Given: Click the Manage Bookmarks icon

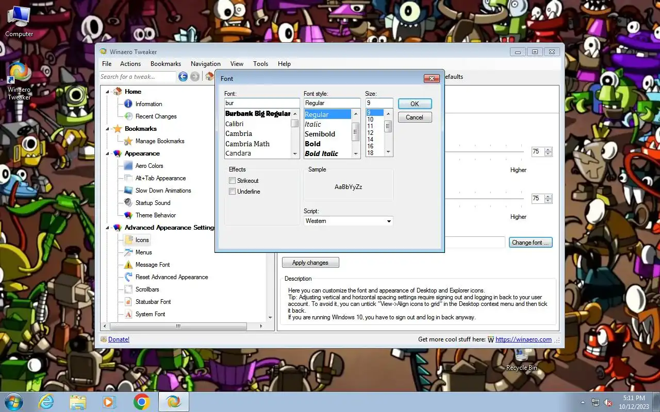Looking at the screenshot, I should click(128, 141).
